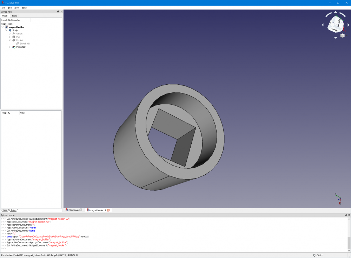Viewport: 351px width, 258px height.
Task: Open the navigation cube view dropdown arrow
Action: pyautogui.click(x=347, y=35)
